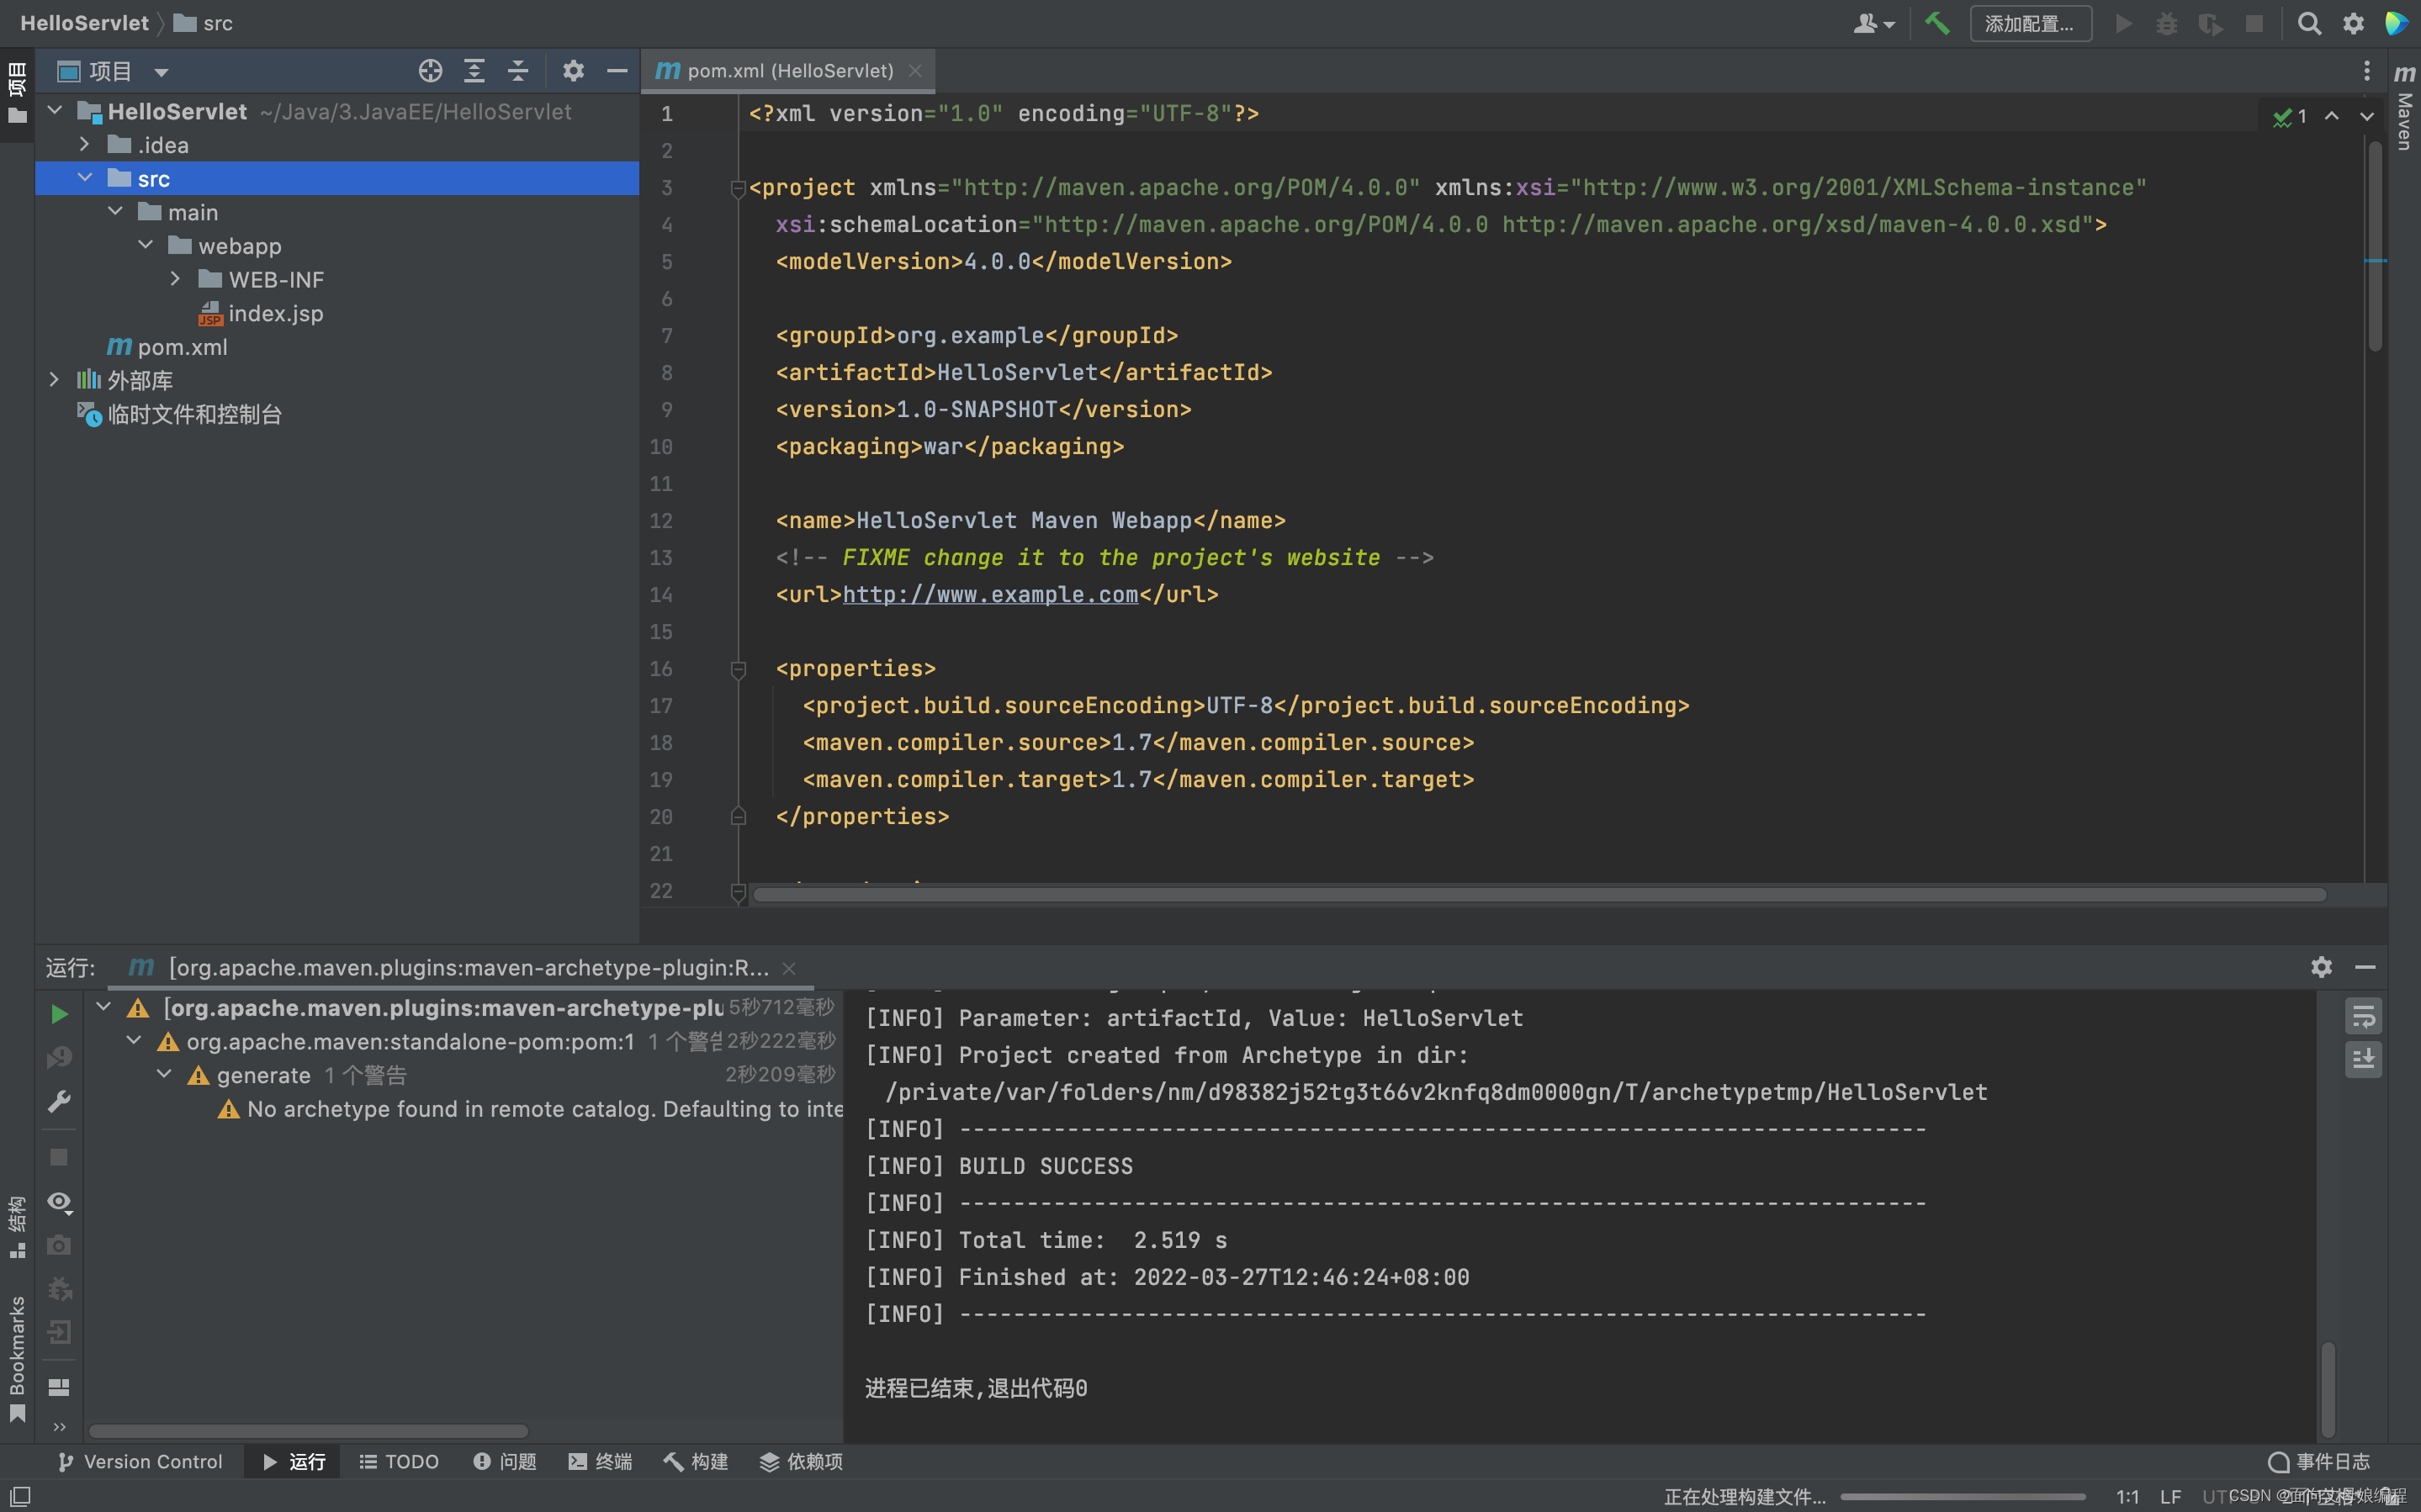This screenshot has width=2421, height=1512.
Task: Collapse the HelloServlet root node
Action: [56, 111]
